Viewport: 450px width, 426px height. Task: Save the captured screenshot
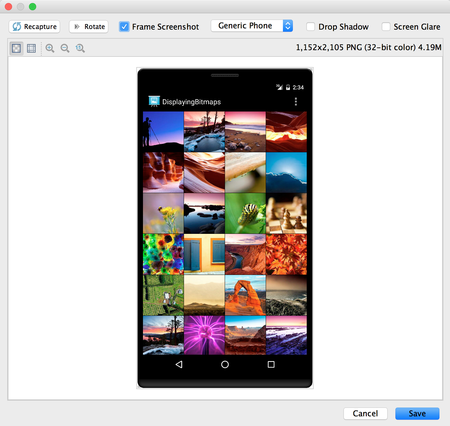point(417,413)
